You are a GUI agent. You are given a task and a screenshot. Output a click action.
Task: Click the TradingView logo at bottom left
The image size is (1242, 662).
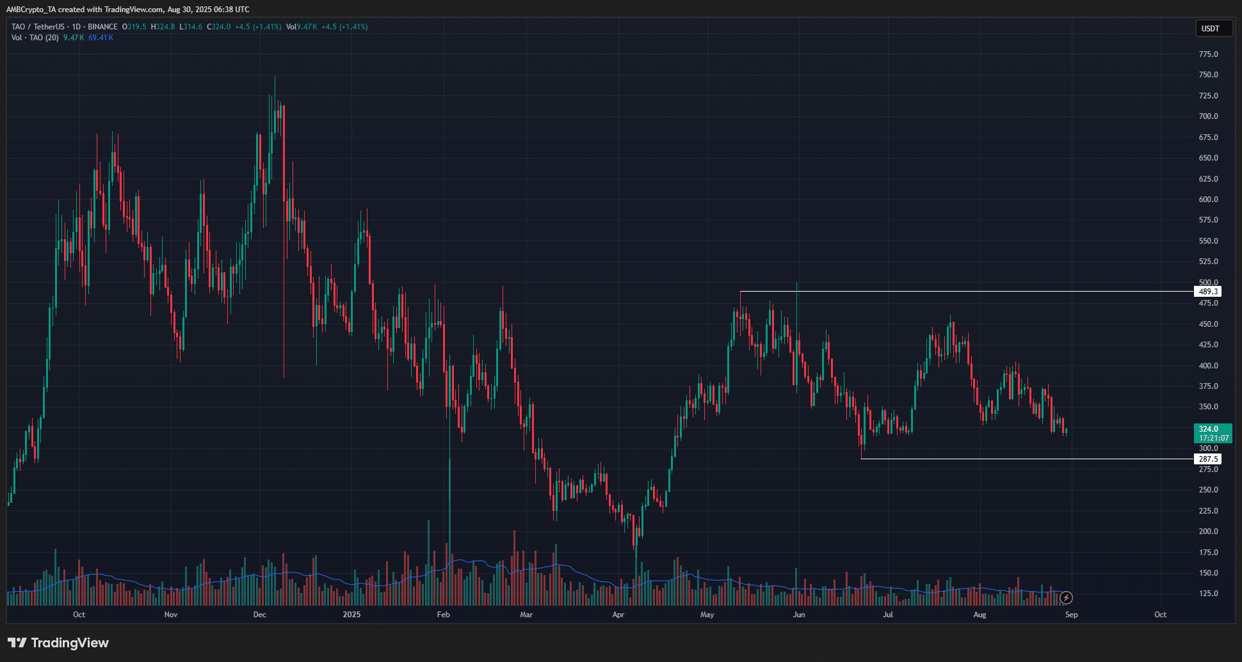(x=58, y=643)
